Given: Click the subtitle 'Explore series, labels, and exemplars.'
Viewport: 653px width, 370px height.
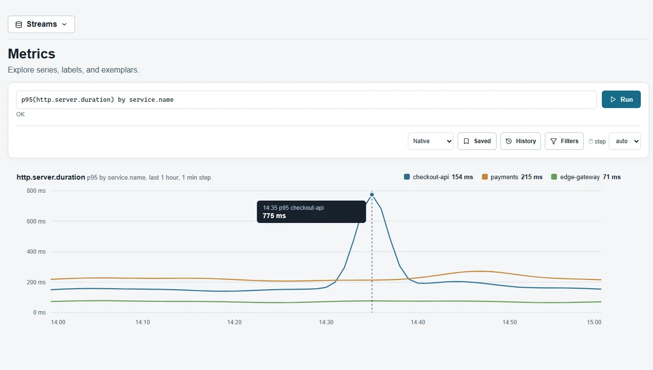Looking at the screenshot, I should [x=74, y=70].
